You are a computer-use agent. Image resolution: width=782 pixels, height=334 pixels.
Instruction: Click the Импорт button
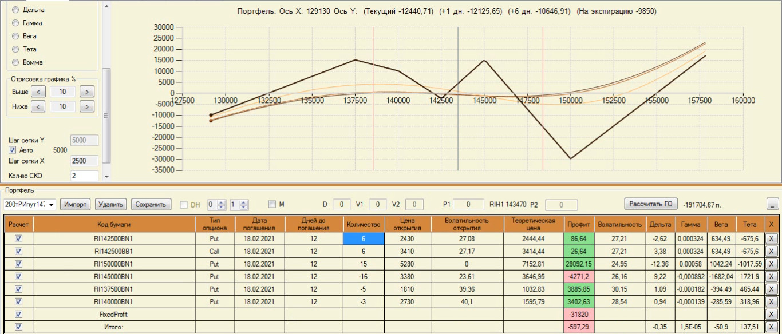tap(76, 204)
